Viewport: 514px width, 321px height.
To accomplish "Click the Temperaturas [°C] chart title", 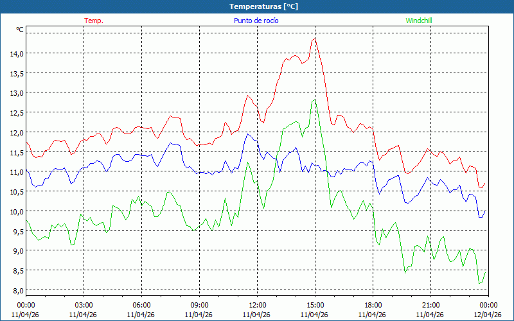I will (263, 6).
